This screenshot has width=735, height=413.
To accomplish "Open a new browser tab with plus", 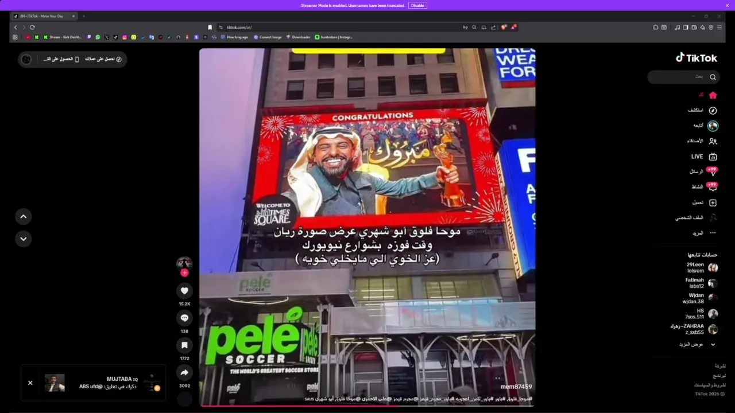I will click(84, 16).
